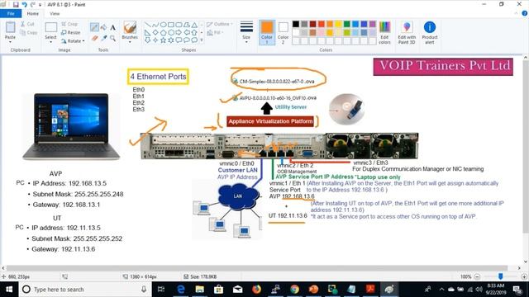The image size is (529, 297).
Task: Click the Paste clipboard icon
Action: [10, 27]
